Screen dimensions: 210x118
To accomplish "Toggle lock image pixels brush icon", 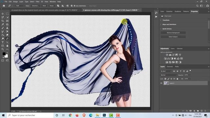I will point(168,79).
